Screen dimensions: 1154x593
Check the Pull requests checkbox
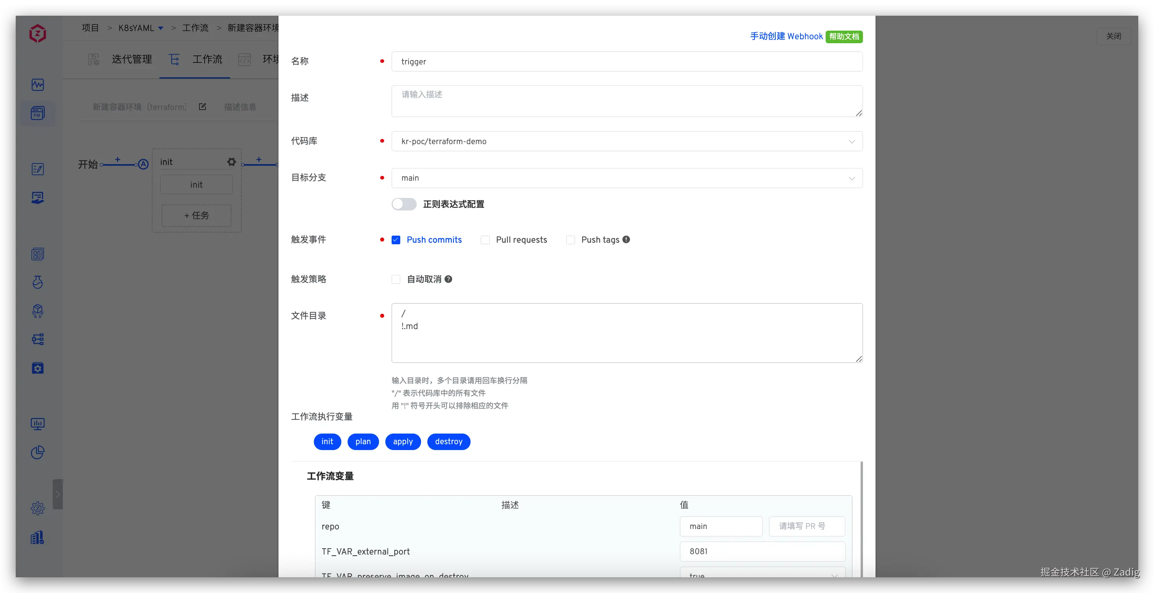485,240
